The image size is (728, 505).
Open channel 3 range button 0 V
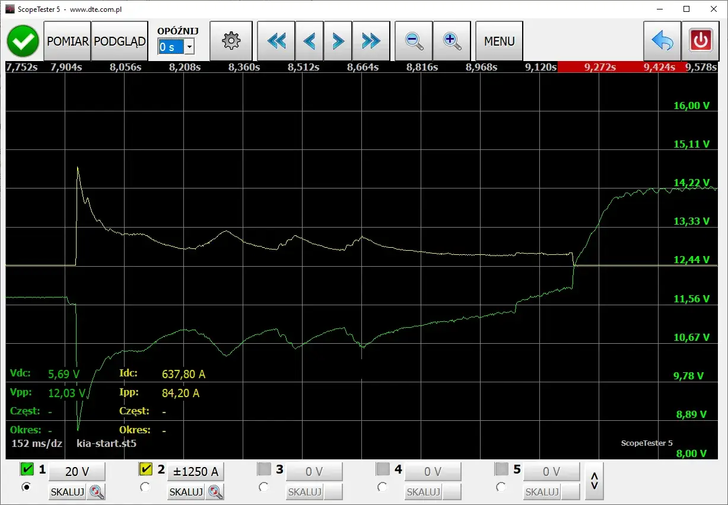coord(314,472)
